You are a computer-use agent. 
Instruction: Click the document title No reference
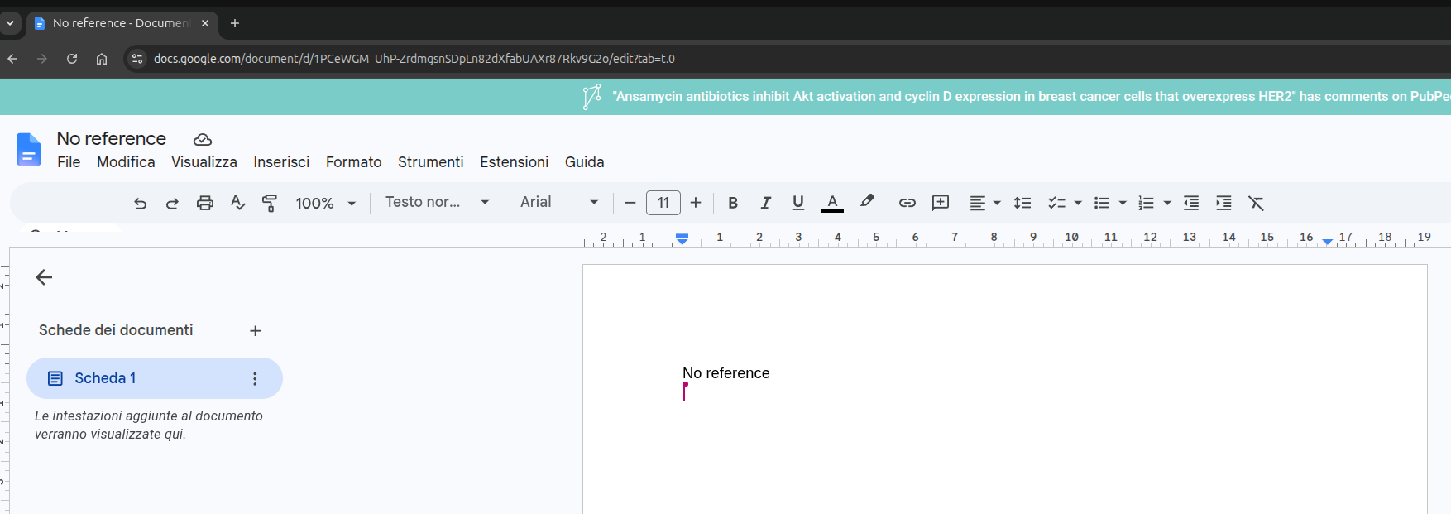point(112,138)
